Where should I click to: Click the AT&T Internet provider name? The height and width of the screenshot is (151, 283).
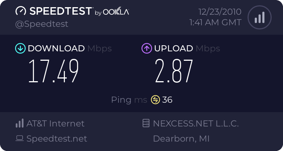[55, 123]
